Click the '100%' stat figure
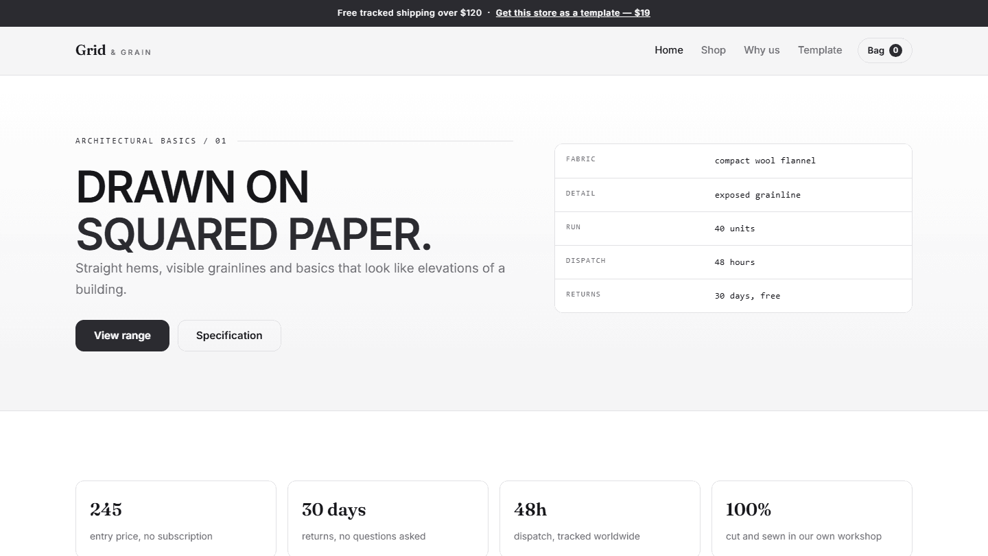 pos(749,509)
